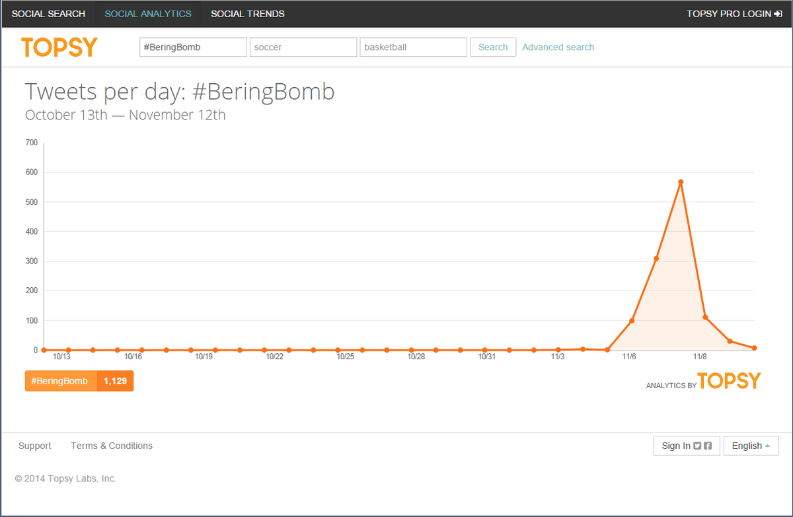Click the data point near 310 tweets
Image resolution: width=793 pixels, height=517 pixels.
656,258
